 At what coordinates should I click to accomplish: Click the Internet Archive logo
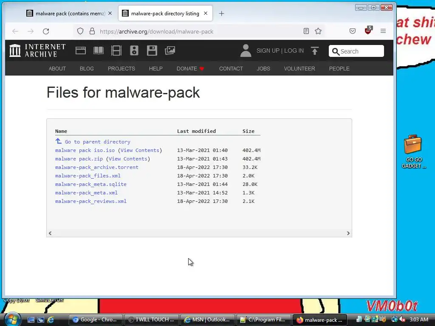pyautogui.click(x=37, y=51)
